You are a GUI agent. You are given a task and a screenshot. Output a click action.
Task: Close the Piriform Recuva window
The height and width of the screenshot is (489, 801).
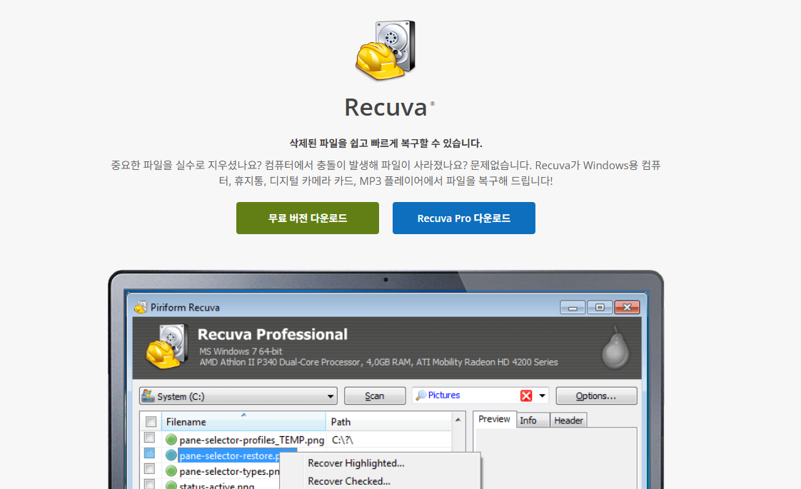628,307
